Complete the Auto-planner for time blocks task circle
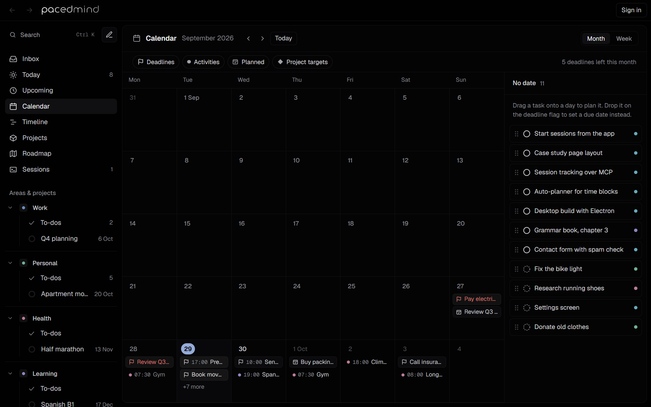 point(527,192)
